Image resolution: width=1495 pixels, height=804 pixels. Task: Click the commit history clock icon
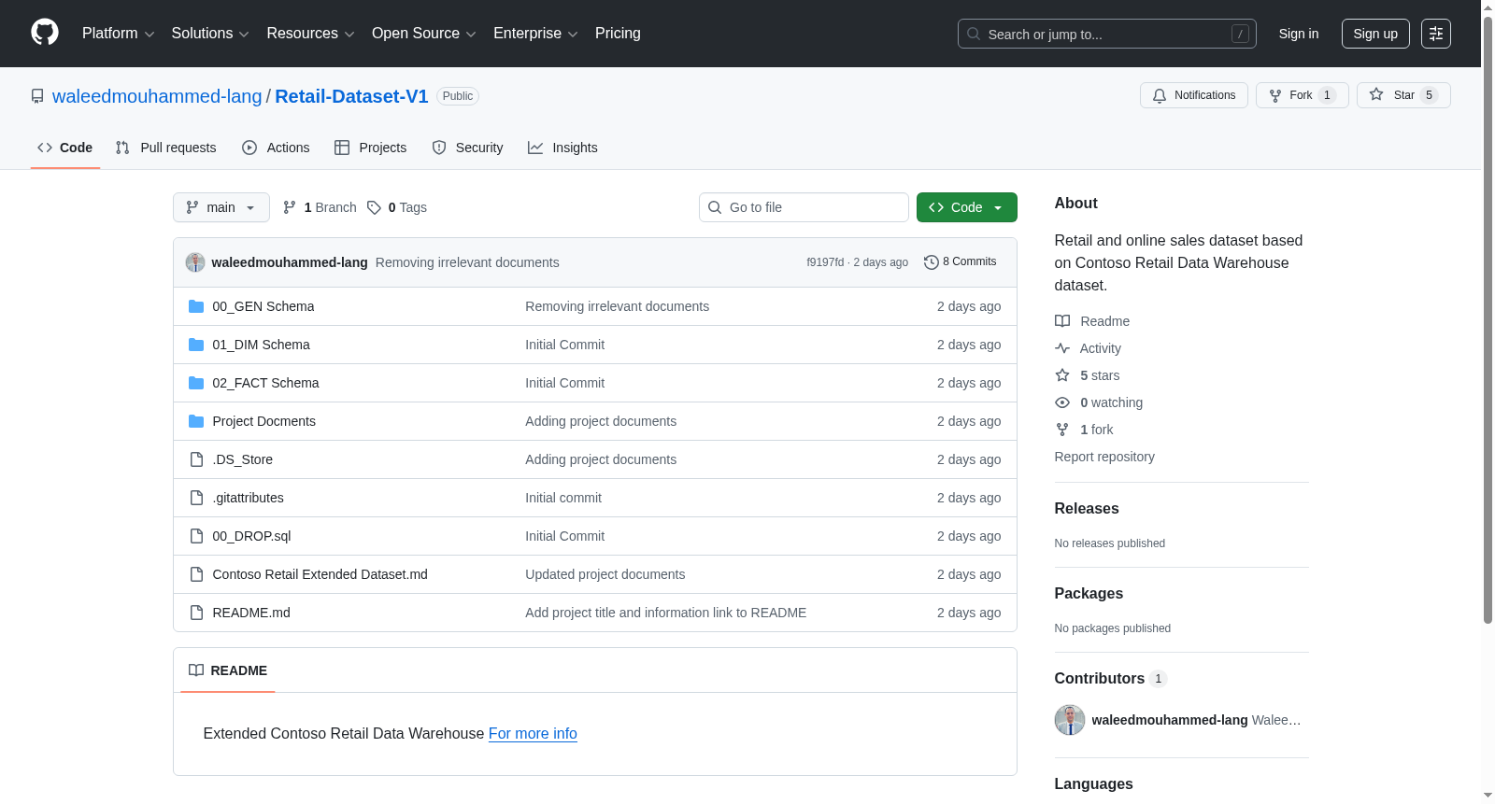pyautogui.click(x=931, y=262)
